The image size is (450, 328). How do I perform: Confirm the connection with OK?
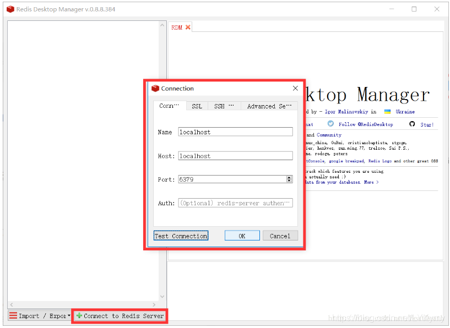[242, 236]
